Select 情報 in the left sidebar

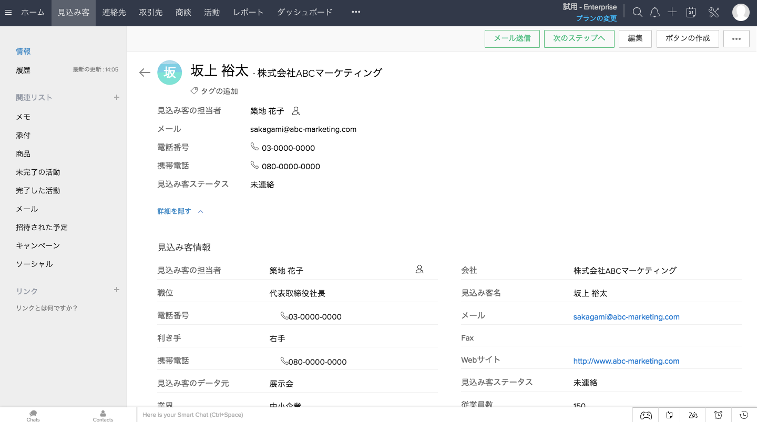point(23,51)
